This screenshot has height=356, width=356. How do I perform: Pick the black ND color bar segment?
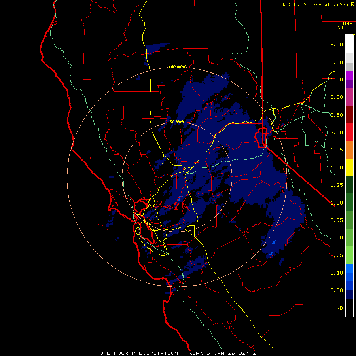(349, 308)
